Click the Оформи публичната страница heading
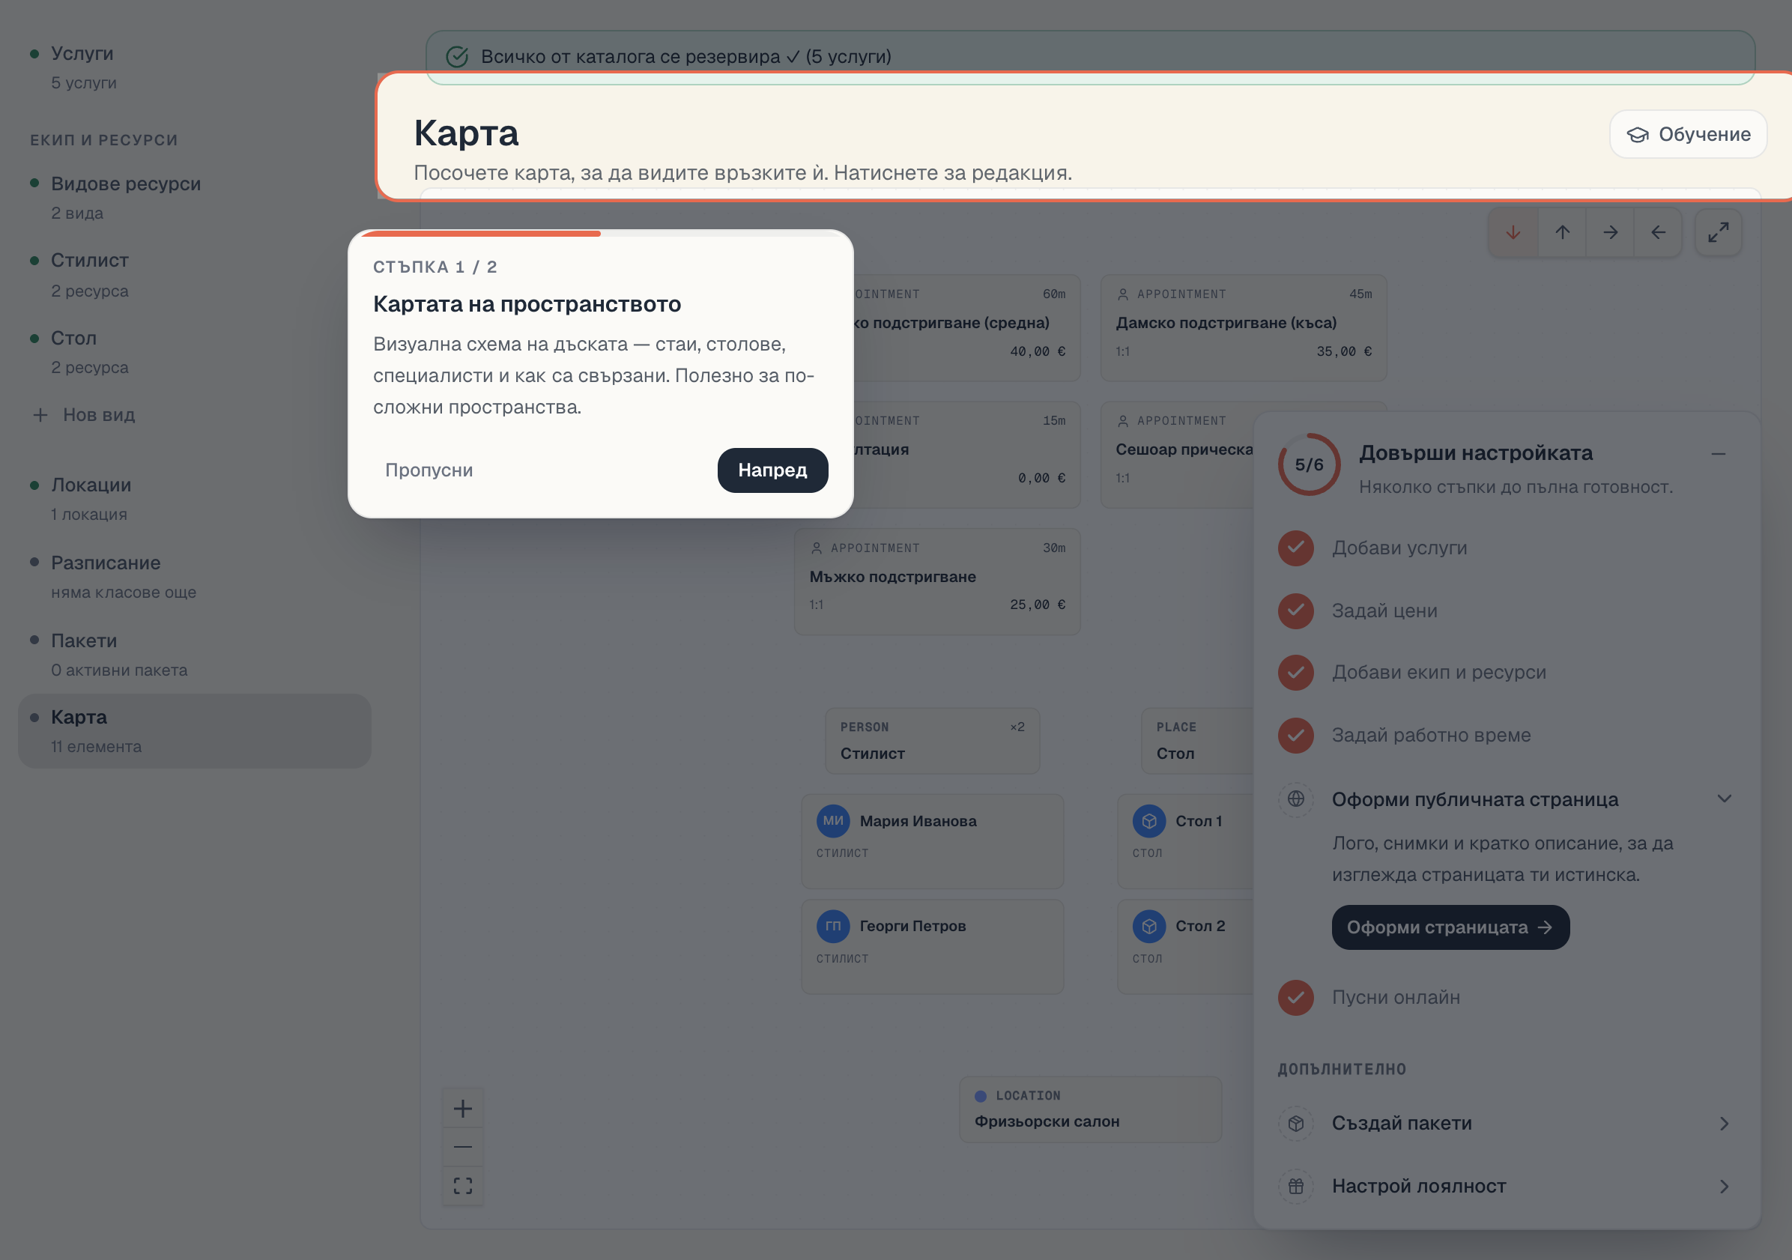Viewport: 1792px width, 1260px height. pos(1474,799)
